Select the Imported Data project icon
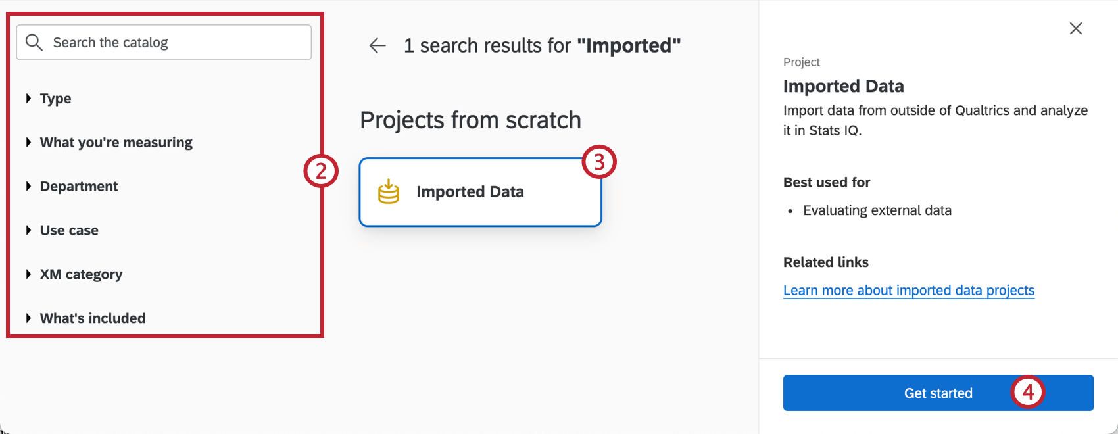 pos(389,191)
